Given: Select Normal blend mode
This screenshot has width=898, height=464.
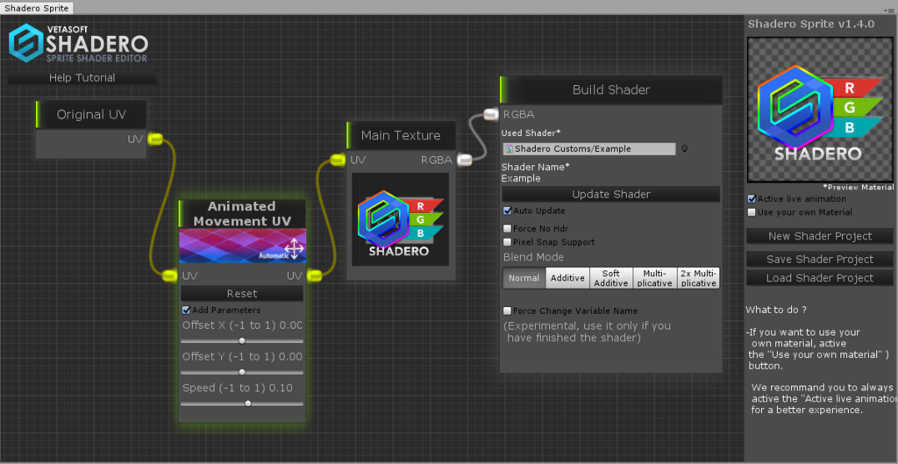Looking at the screenshot, I should pos(524,278).
